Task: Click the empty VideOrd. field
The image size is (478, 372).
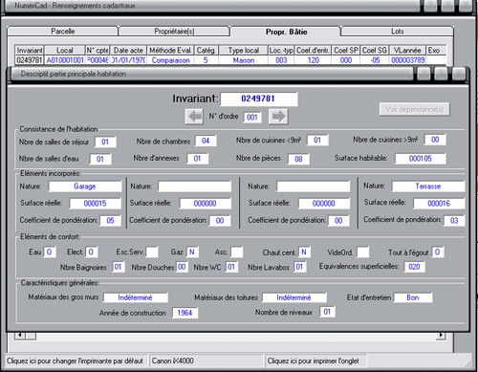Action: click(x=363, y=252)
